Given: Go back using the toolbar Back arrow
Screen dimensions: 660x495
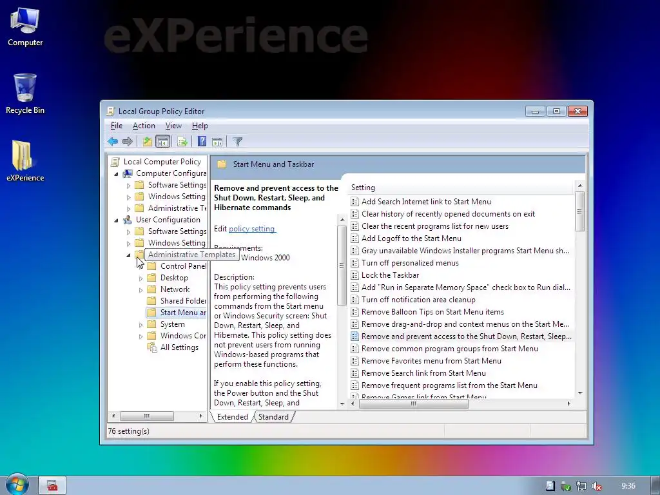Looking at the screenshot, I should point(112,141).
